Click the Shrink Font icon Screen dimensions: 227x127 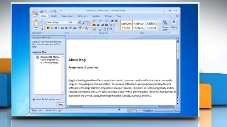coord(84,23)
